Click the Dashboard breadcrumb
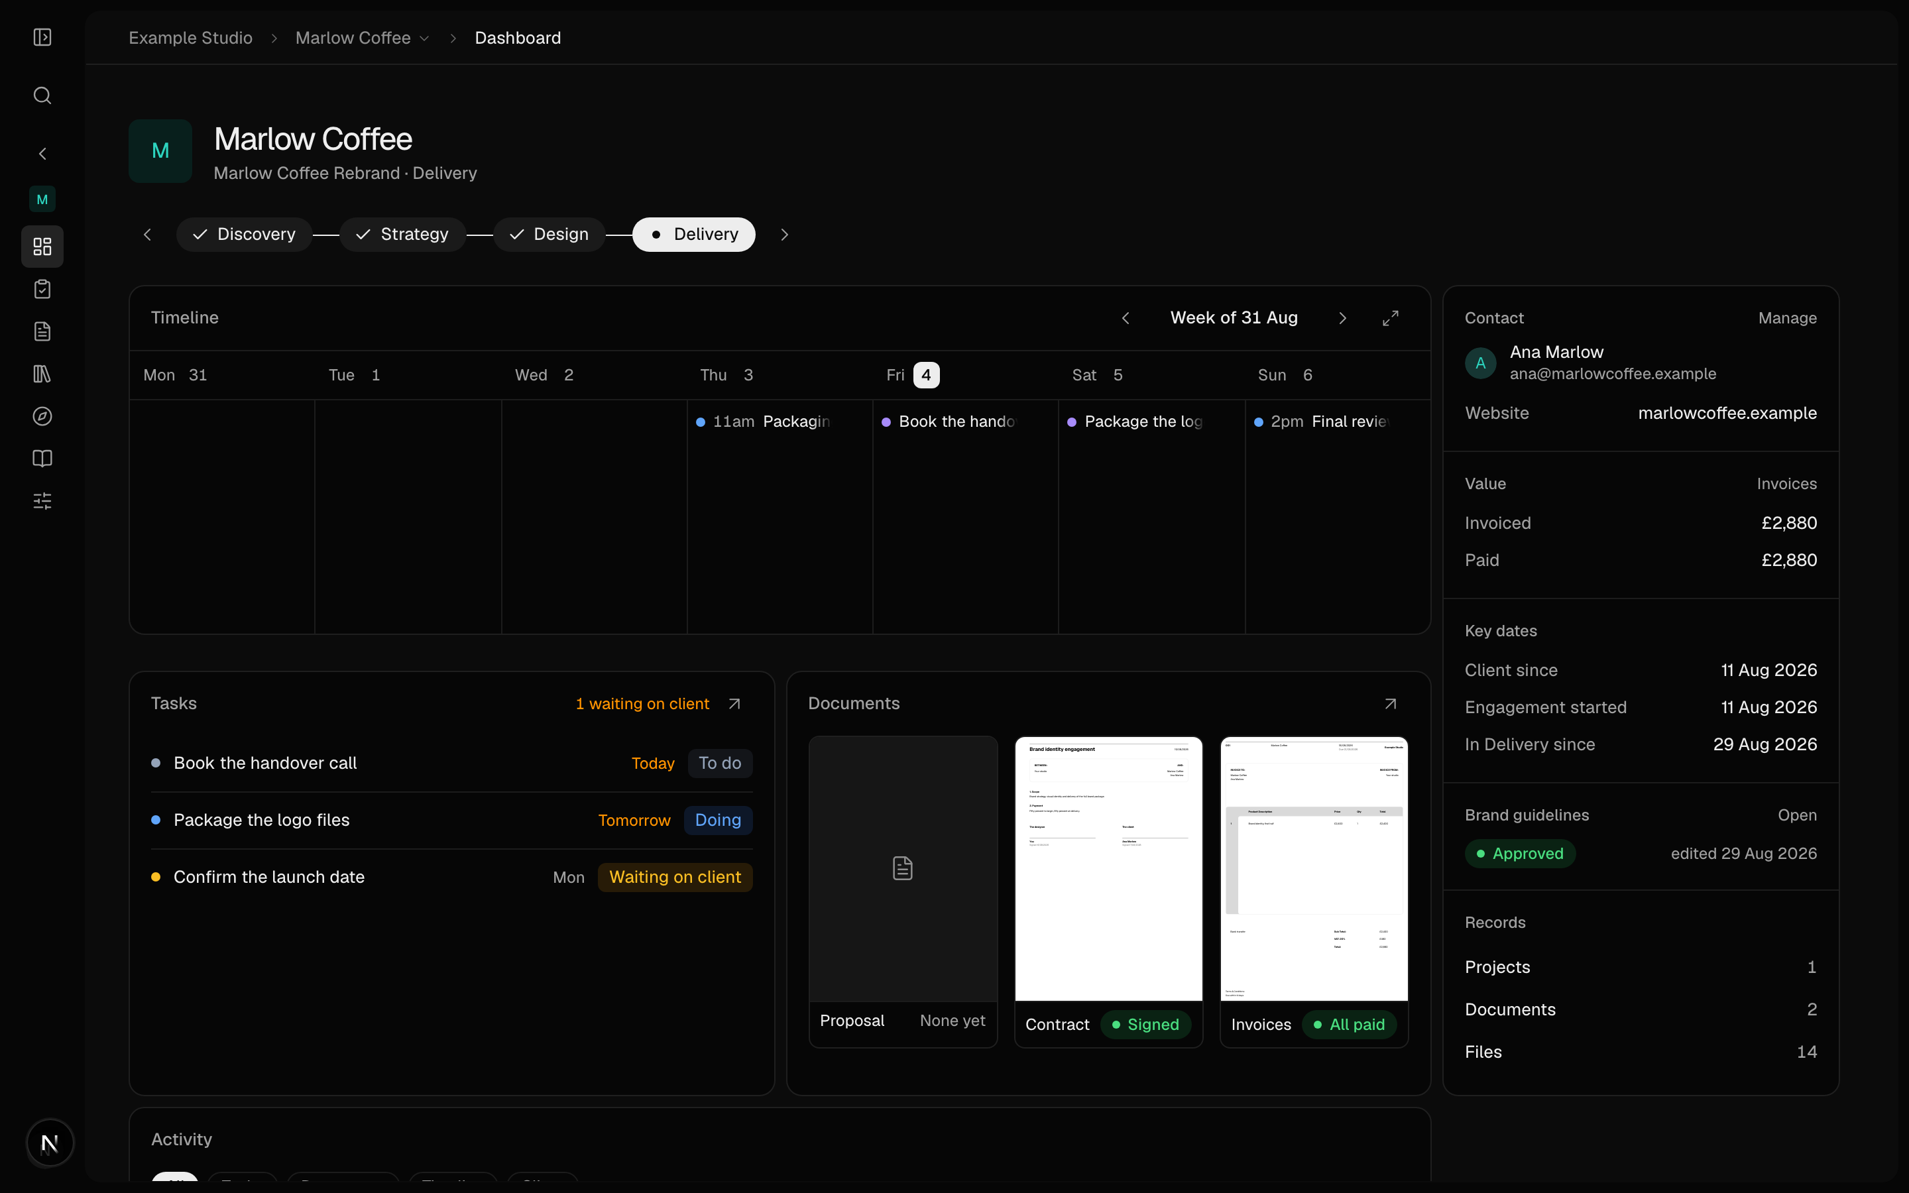This screenshot has height=1193, width=1909. coord(518,38)
